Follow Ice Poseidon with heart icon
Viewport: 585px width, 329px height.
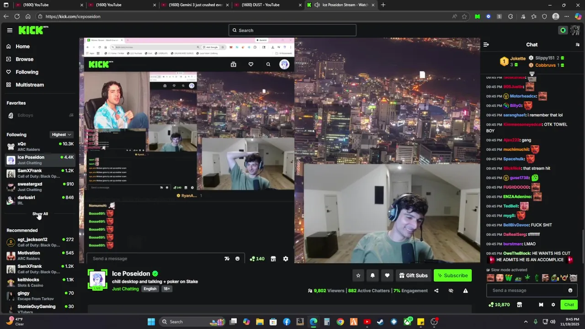[387, 276]
